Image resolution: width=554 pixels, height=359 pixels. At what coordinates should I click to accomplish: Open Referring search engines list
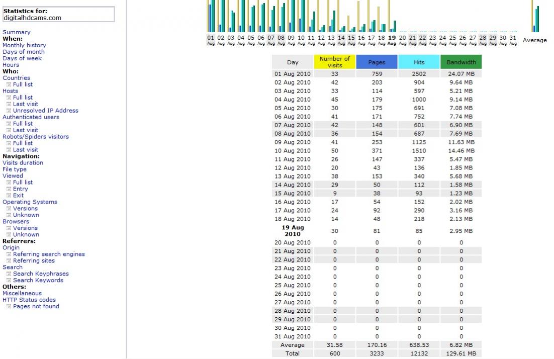click(49, 254)
